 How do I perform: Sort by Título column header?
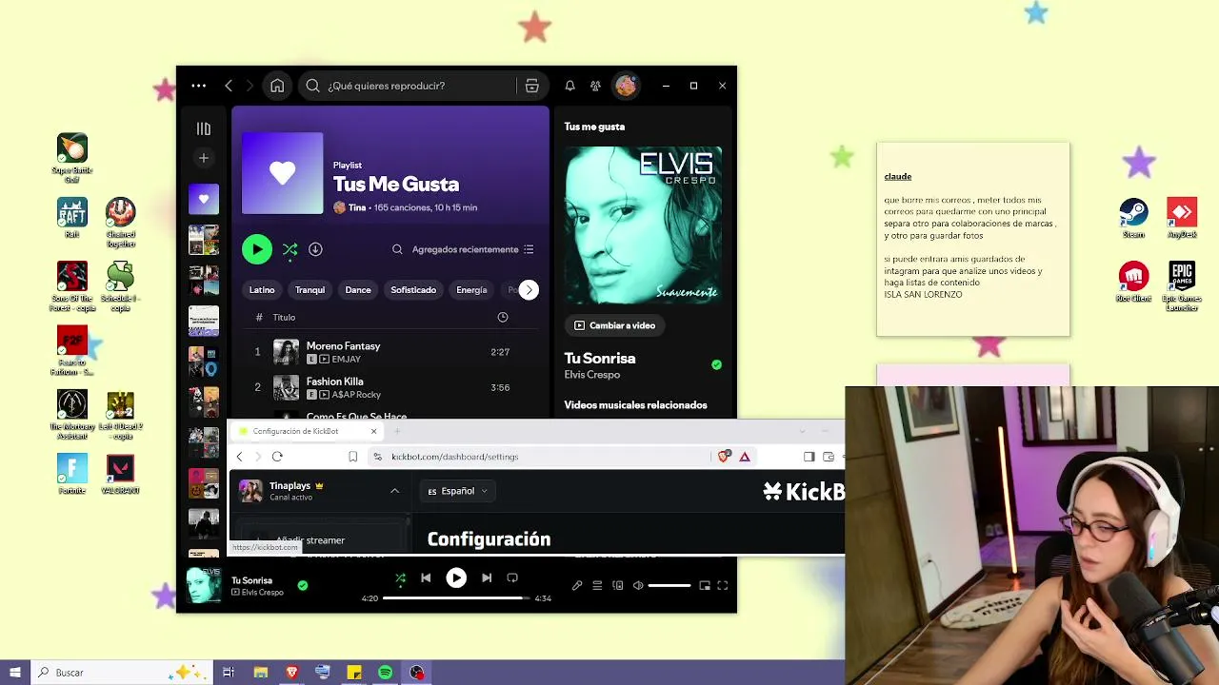click(284, 318)
